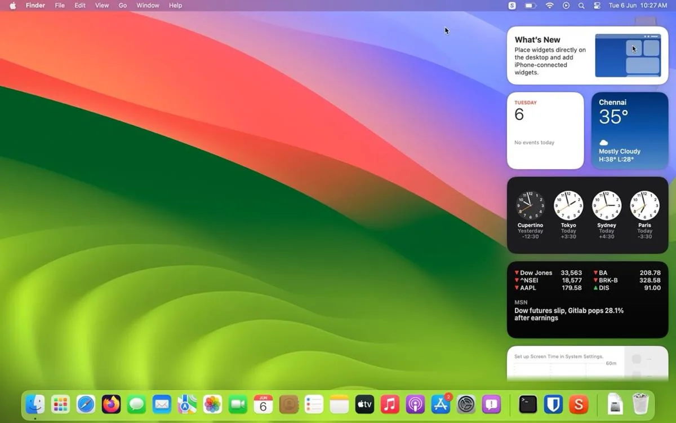Open Maps from the dock

pos(187,404)
